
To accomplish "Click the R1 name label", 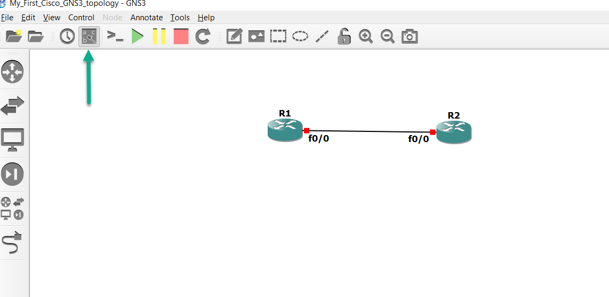I will [x=285, y=113].
